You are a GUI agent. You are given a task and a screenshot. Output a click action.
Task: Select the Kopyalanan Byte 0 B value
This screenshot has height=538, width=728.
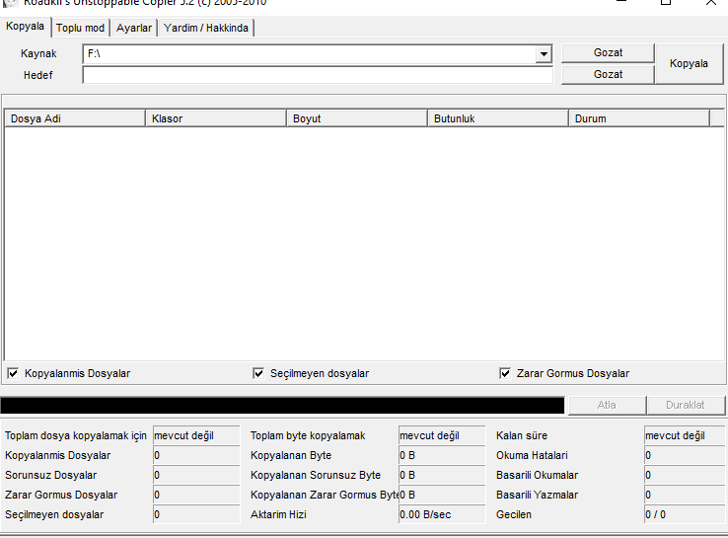click(442, 455)
